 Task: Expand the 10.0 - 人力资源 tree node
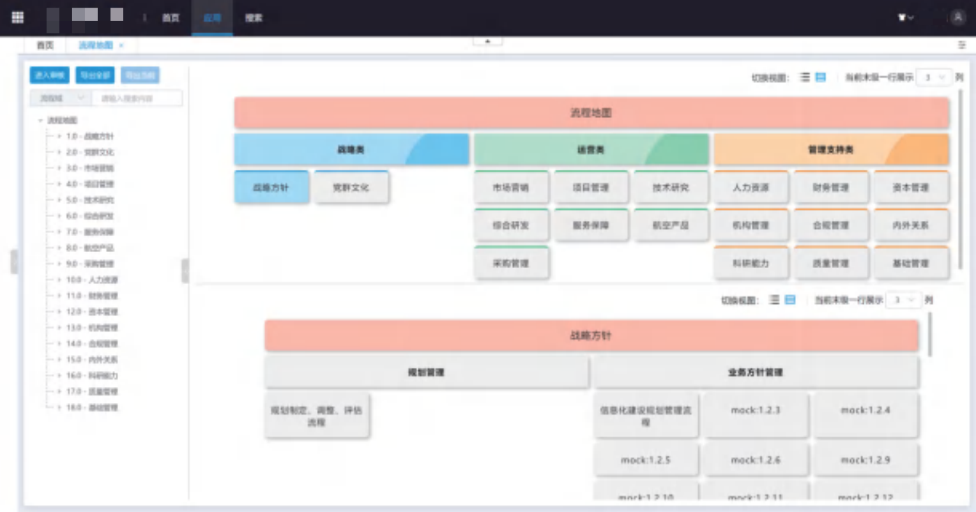click(x=59, y=280)
